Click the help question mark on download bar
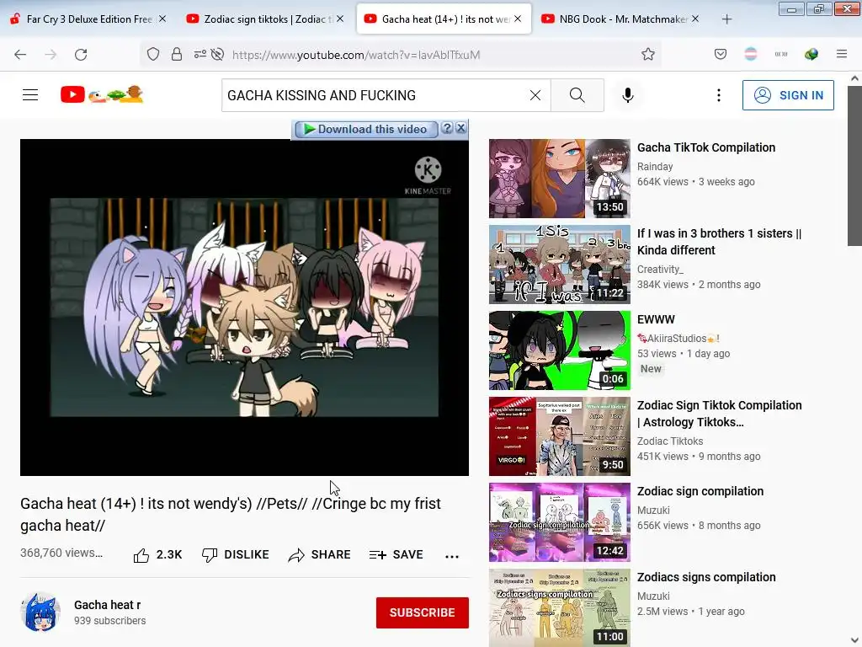 click(447, 128)
